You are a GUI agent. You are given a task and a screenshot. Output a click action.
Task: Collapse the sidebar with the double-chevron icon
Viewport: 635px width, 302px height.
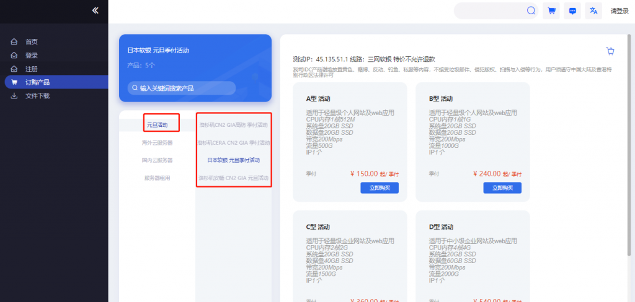95,11
